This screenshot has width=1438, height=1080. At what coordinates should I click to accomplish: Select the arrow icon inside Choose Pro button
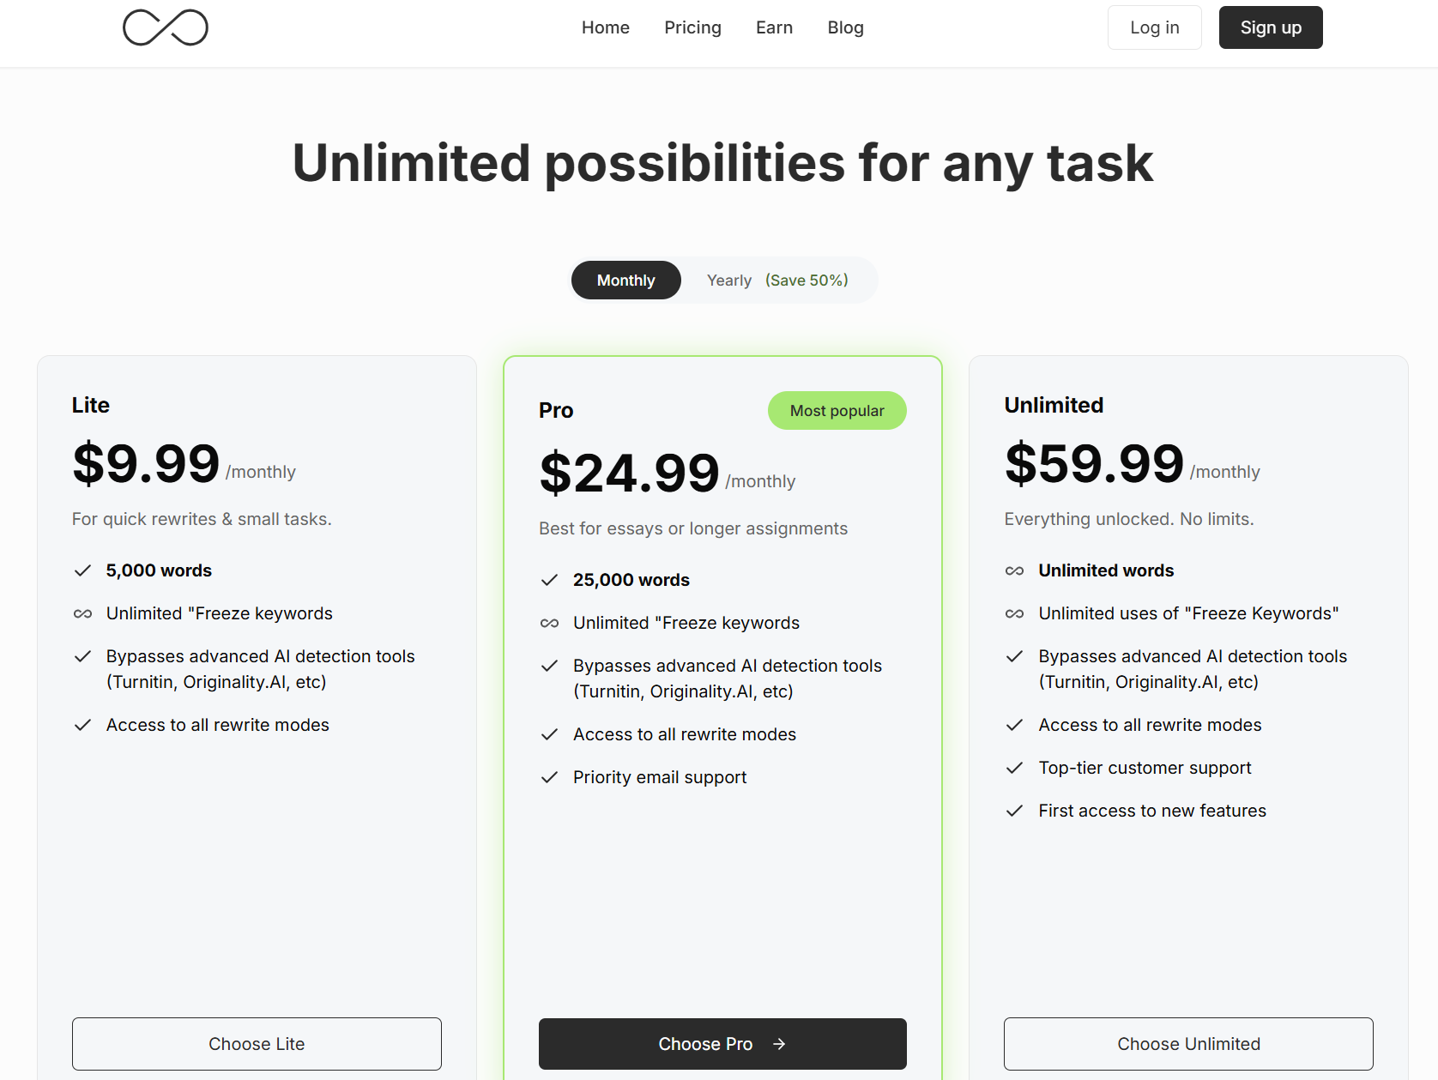(x=780, y=1044)
